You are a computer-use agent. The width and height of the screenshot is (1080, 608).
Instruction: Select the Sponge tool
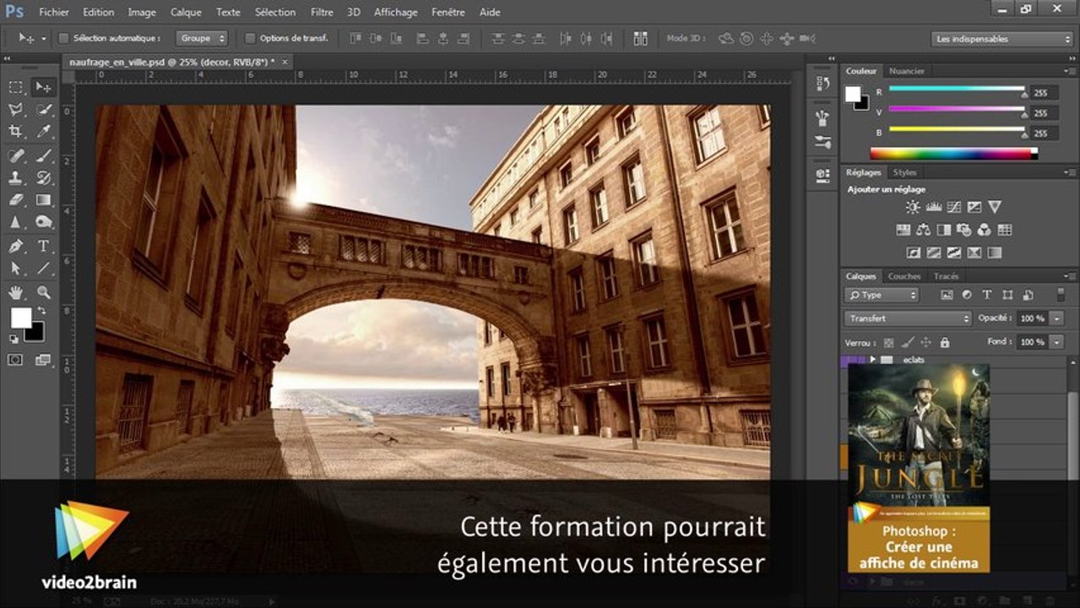point(43,222)
